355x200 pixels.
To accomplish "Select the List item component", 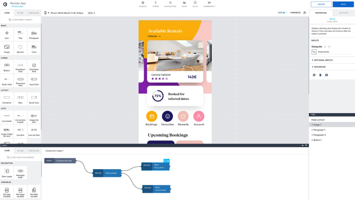I will tap(20, 132).
